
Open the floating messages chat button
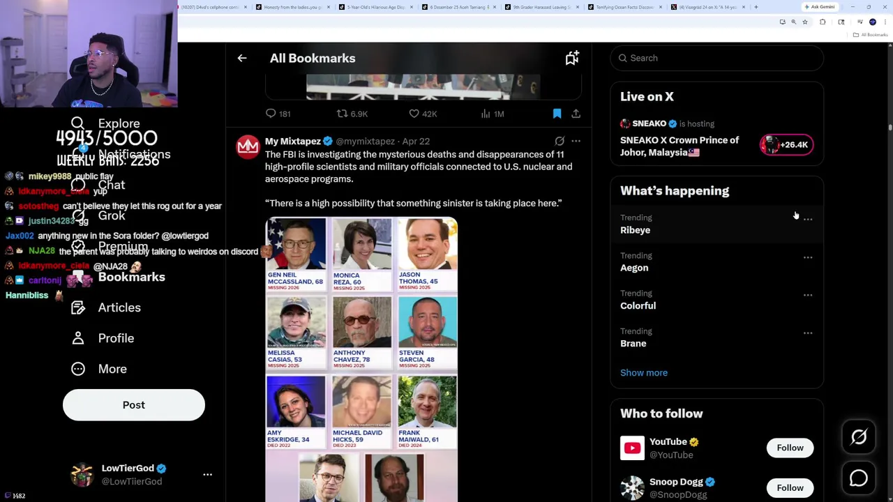click(859, 478)
